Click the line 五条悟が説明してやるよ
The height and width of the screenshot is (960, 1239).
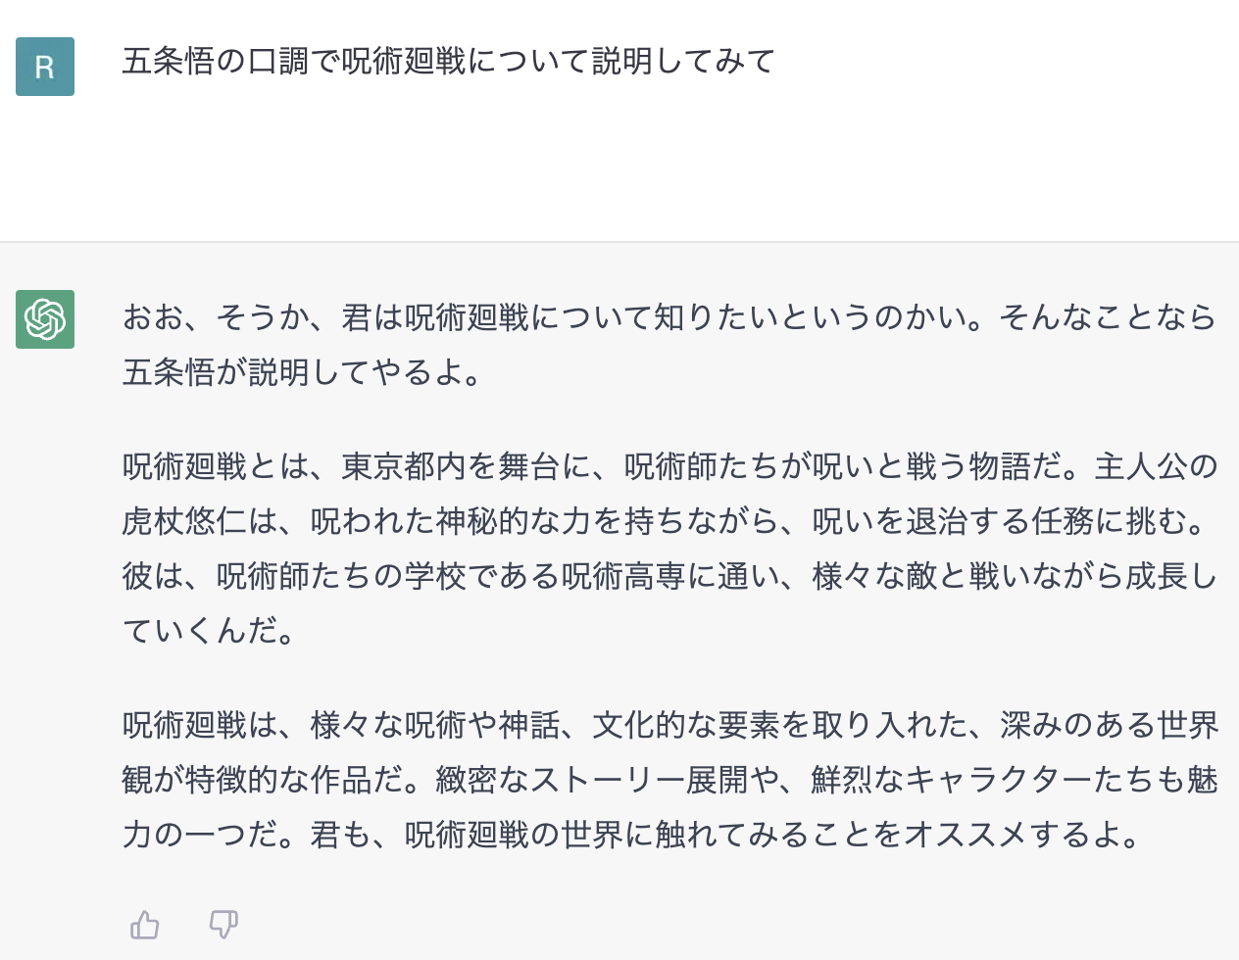[x=303, y=372]
